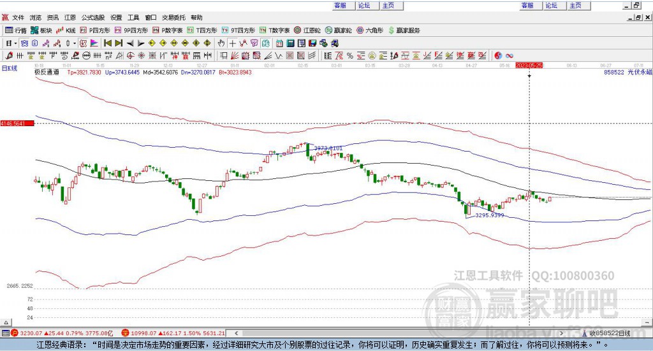Open the 文件 menu

pyautogui.click(x=18, y=17)
